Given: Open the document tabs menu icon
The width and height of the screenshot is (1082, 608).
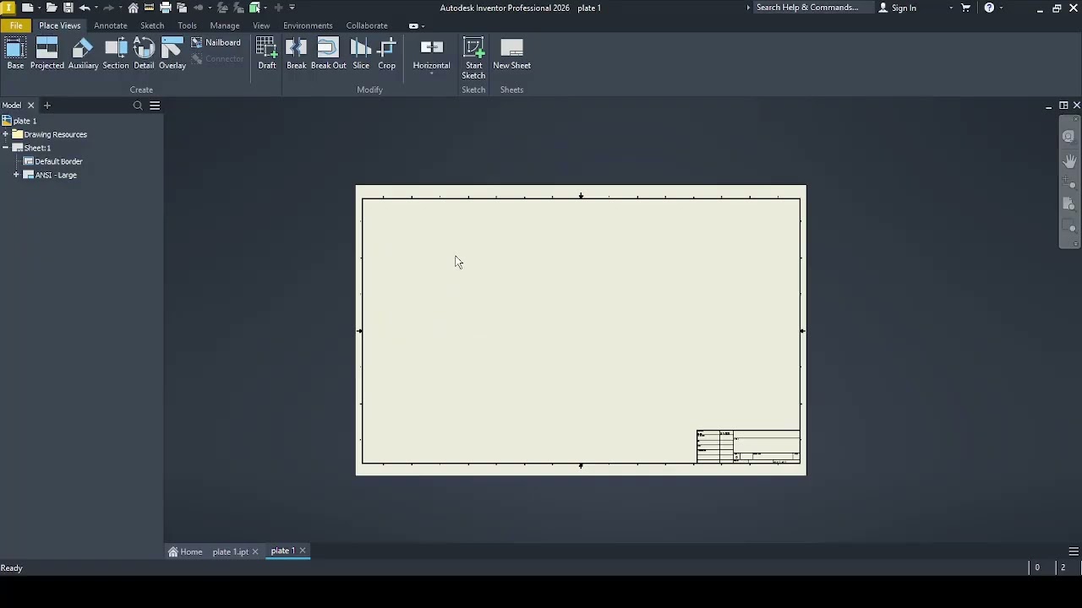Looking at the screenshot, I should (1074, 551).
